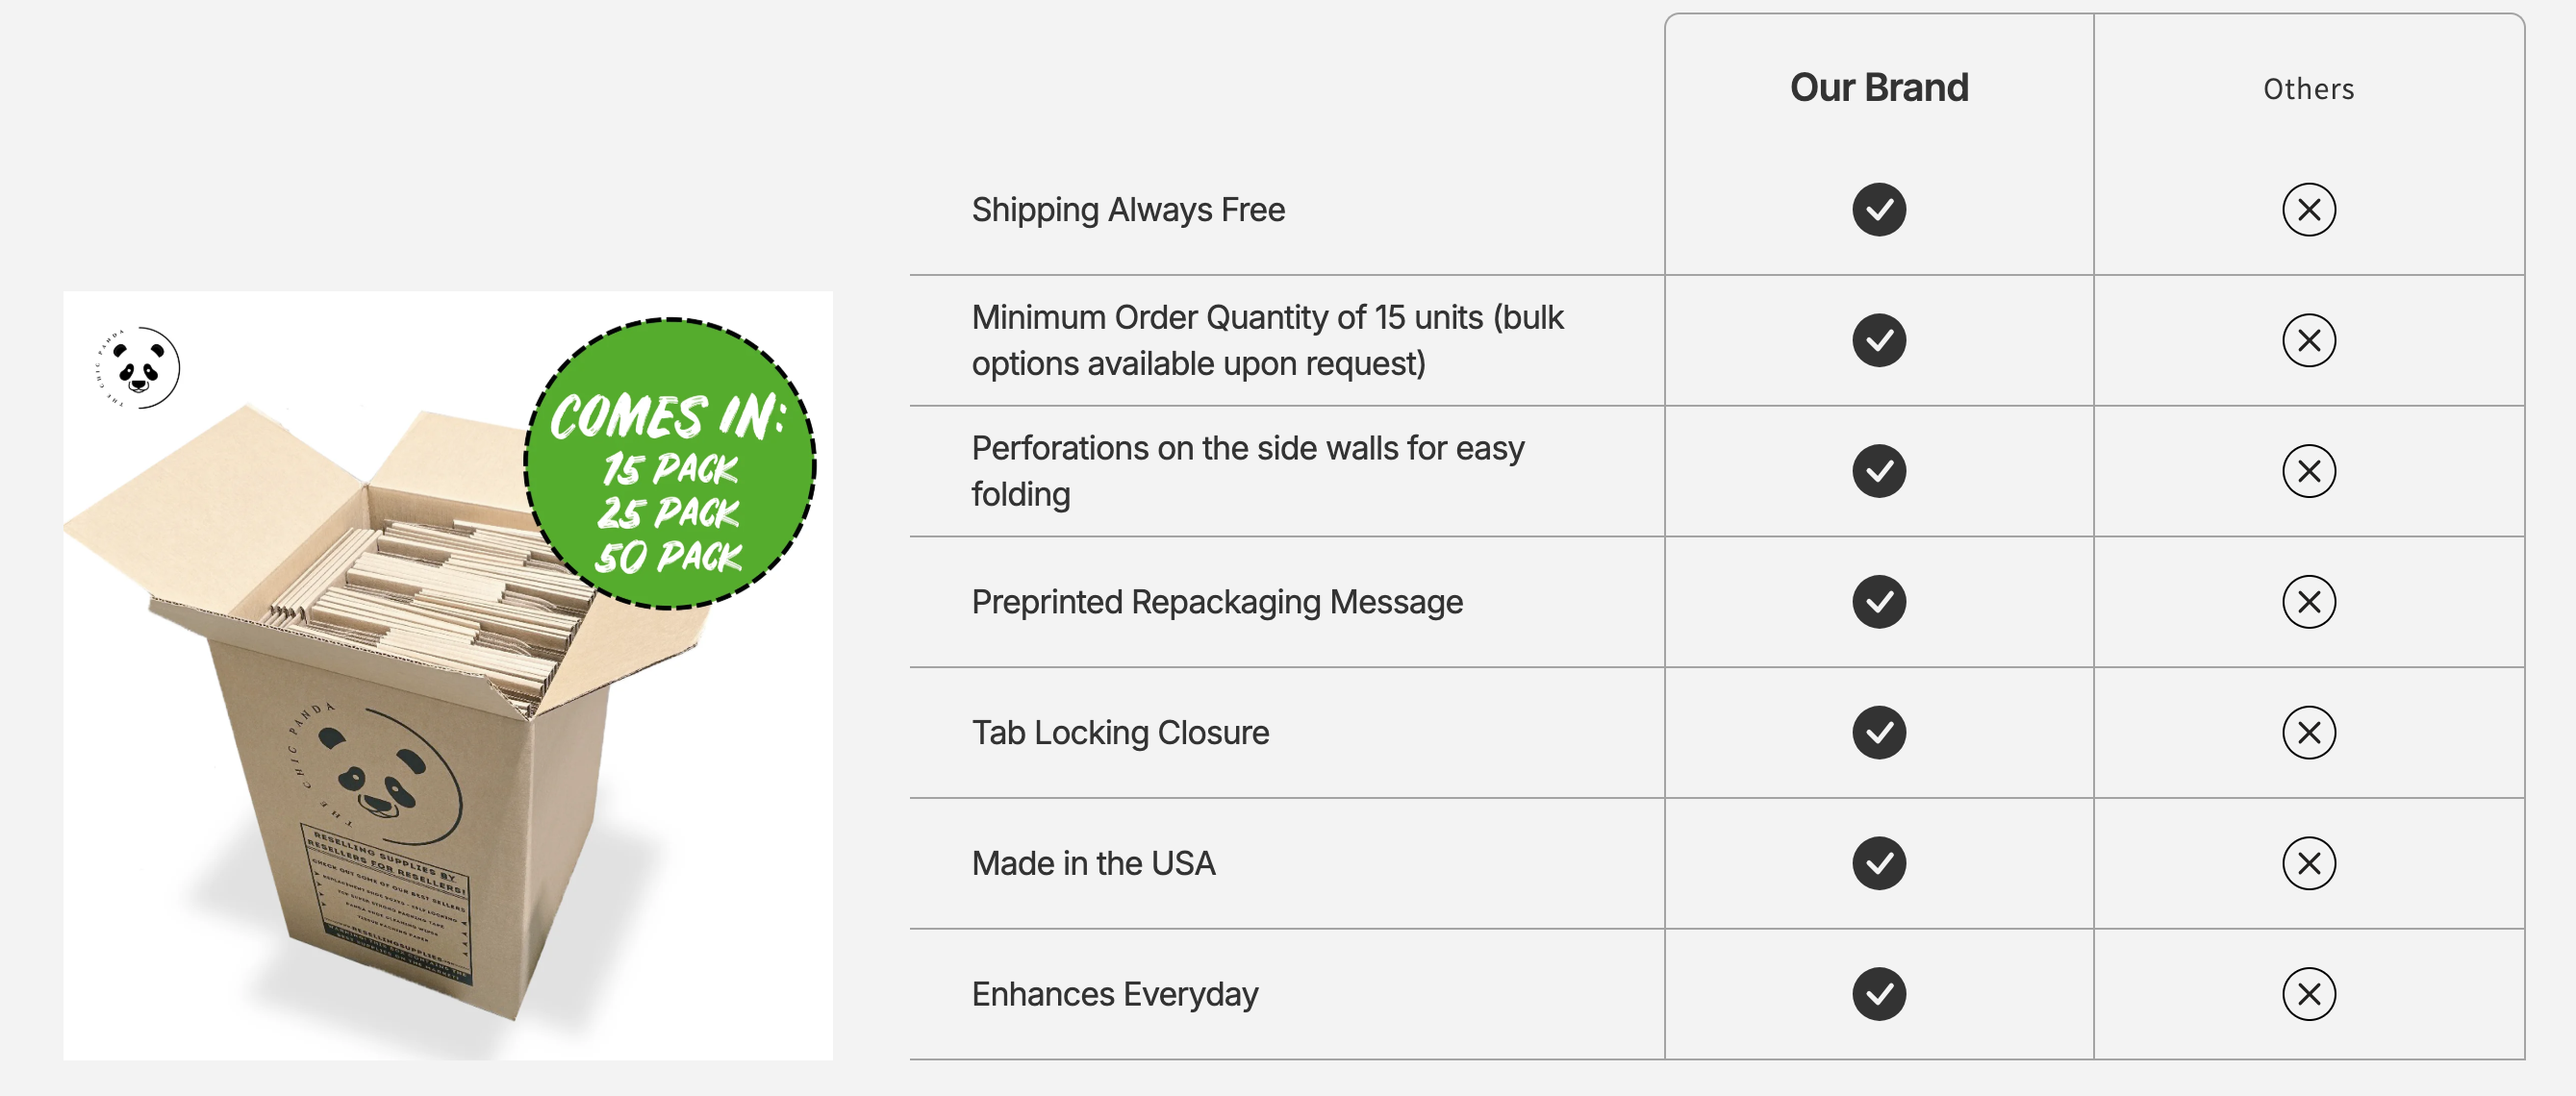Click the checkmark for Made in the USA
The width and height of the screenshot is (2576, 1096).
tap(1879, 864)
